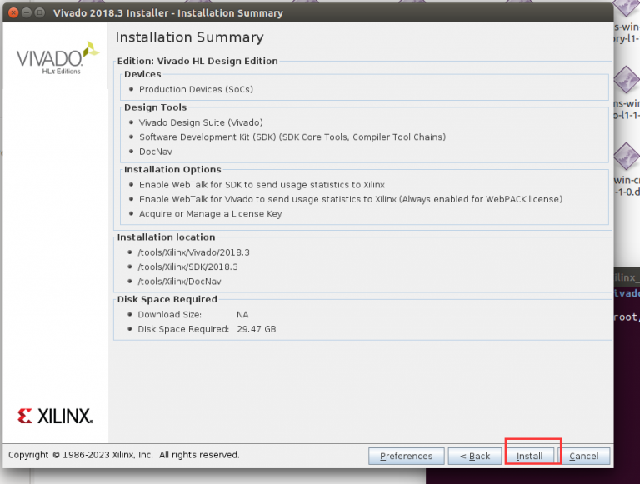Click the Production Devices (SoCs) entry
Viewport: 640px width, 484px height.
(196, 89)
